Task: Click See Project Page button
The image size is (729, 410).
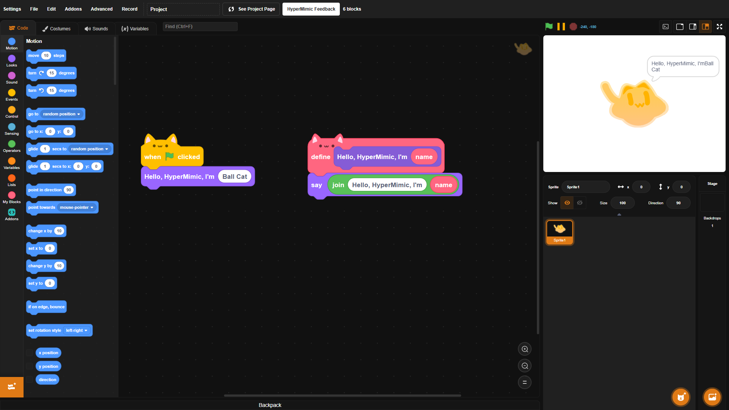Action: pos(251,9)
